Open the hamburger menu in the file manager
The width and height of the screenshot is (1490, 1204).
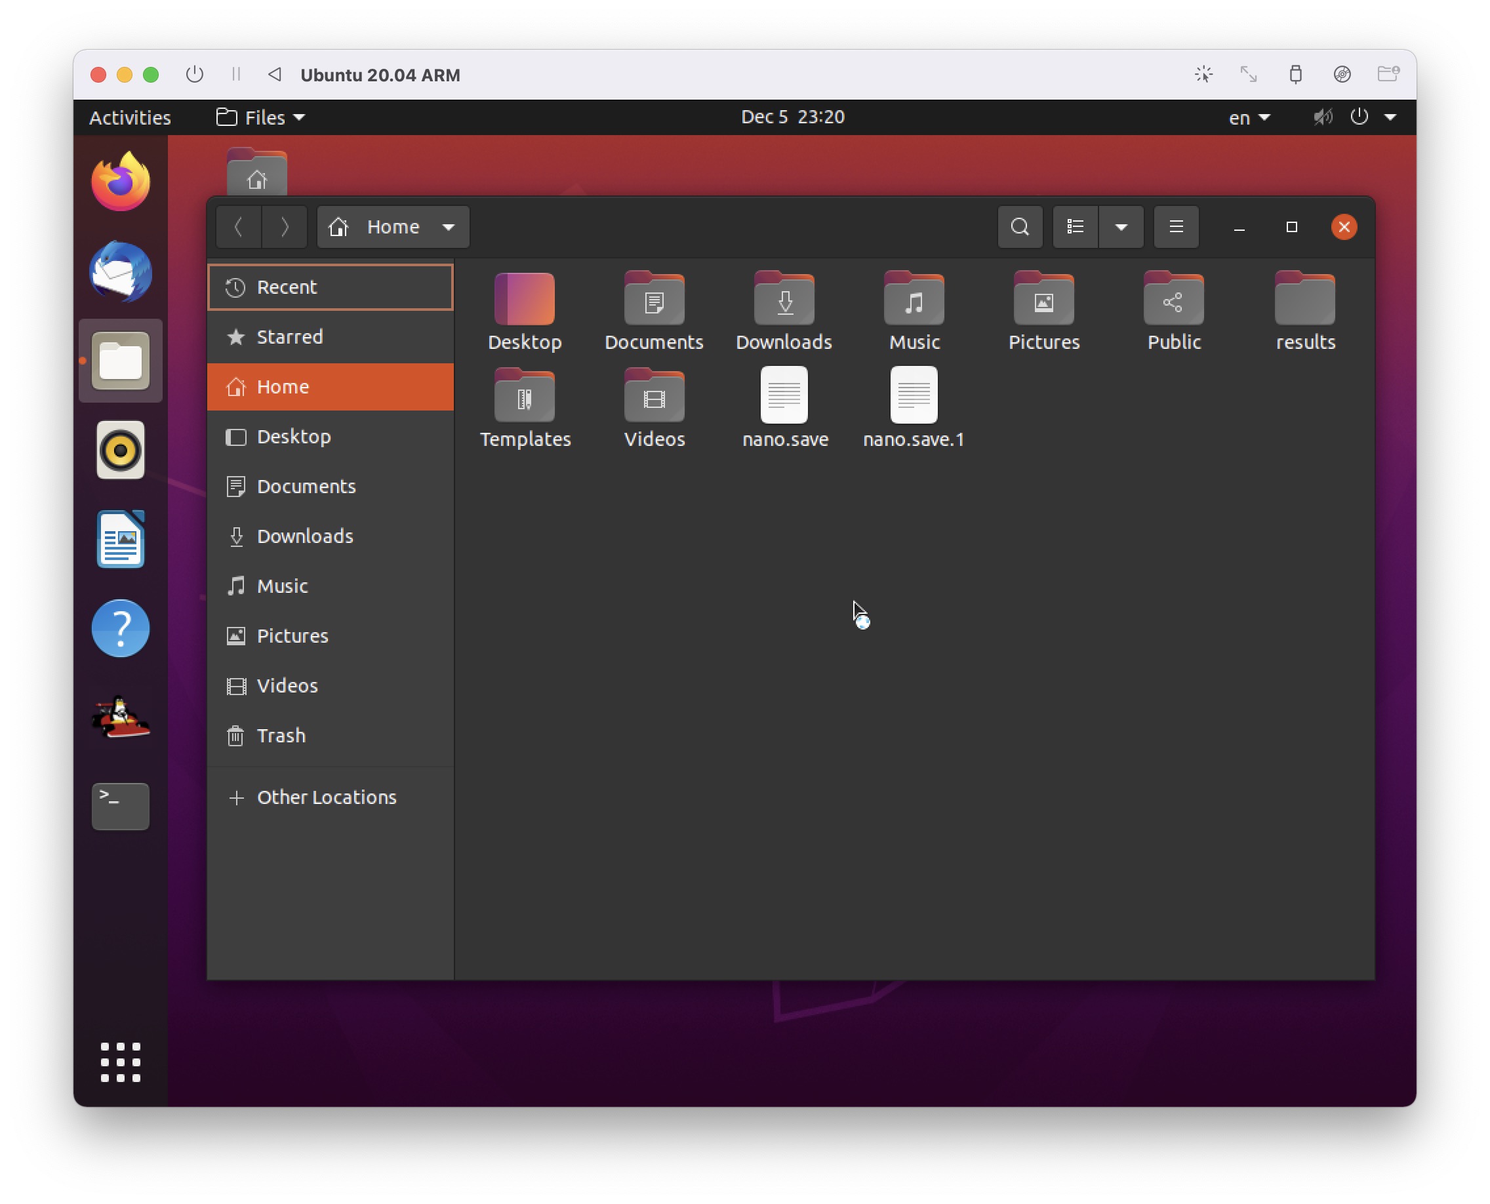point(1175,227)
